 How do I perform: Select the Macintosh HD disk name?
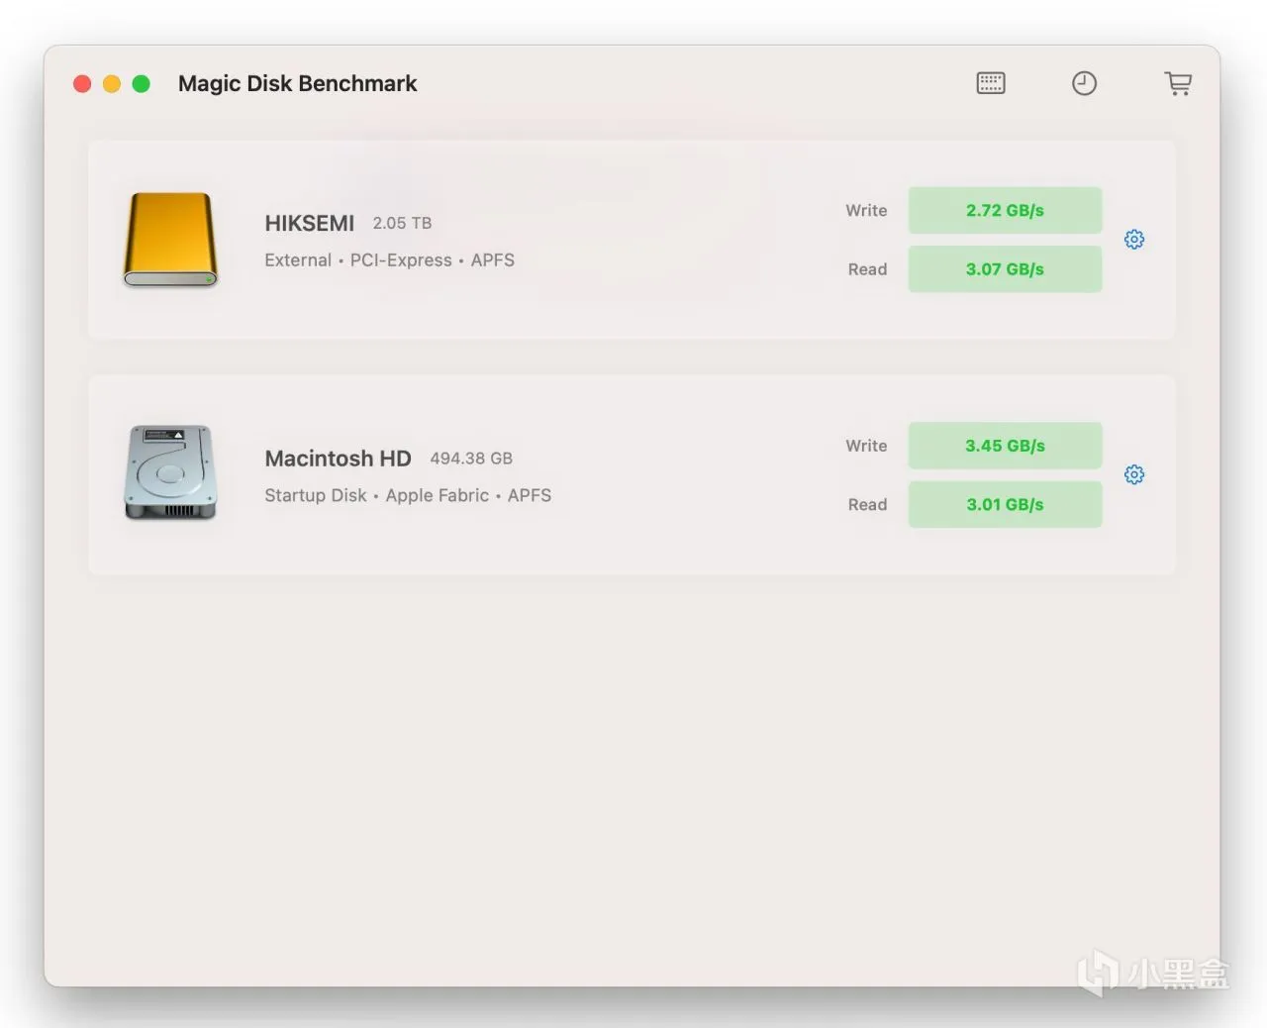338,459
